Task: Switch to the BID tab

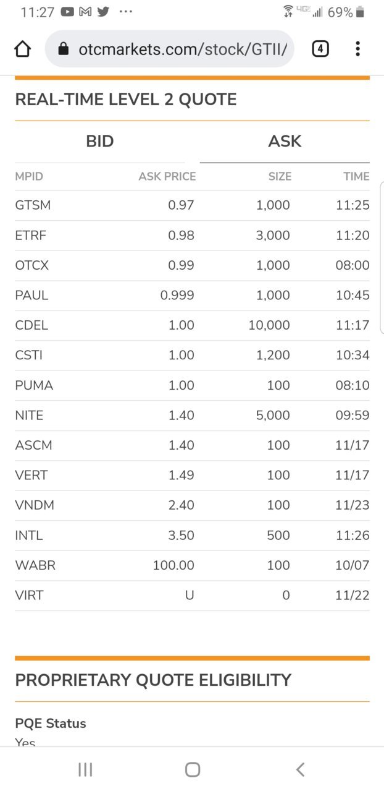Action: [100, 142]
